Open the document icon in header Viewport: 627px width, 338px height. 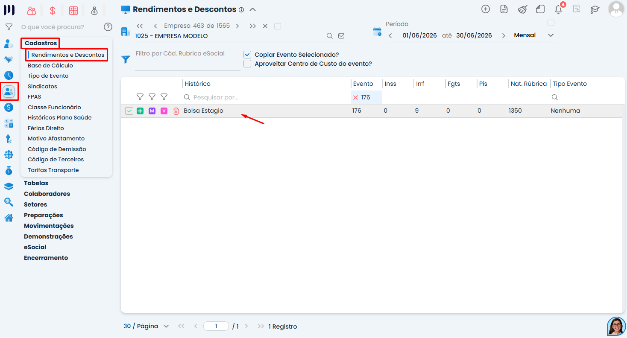click(504, 9)
